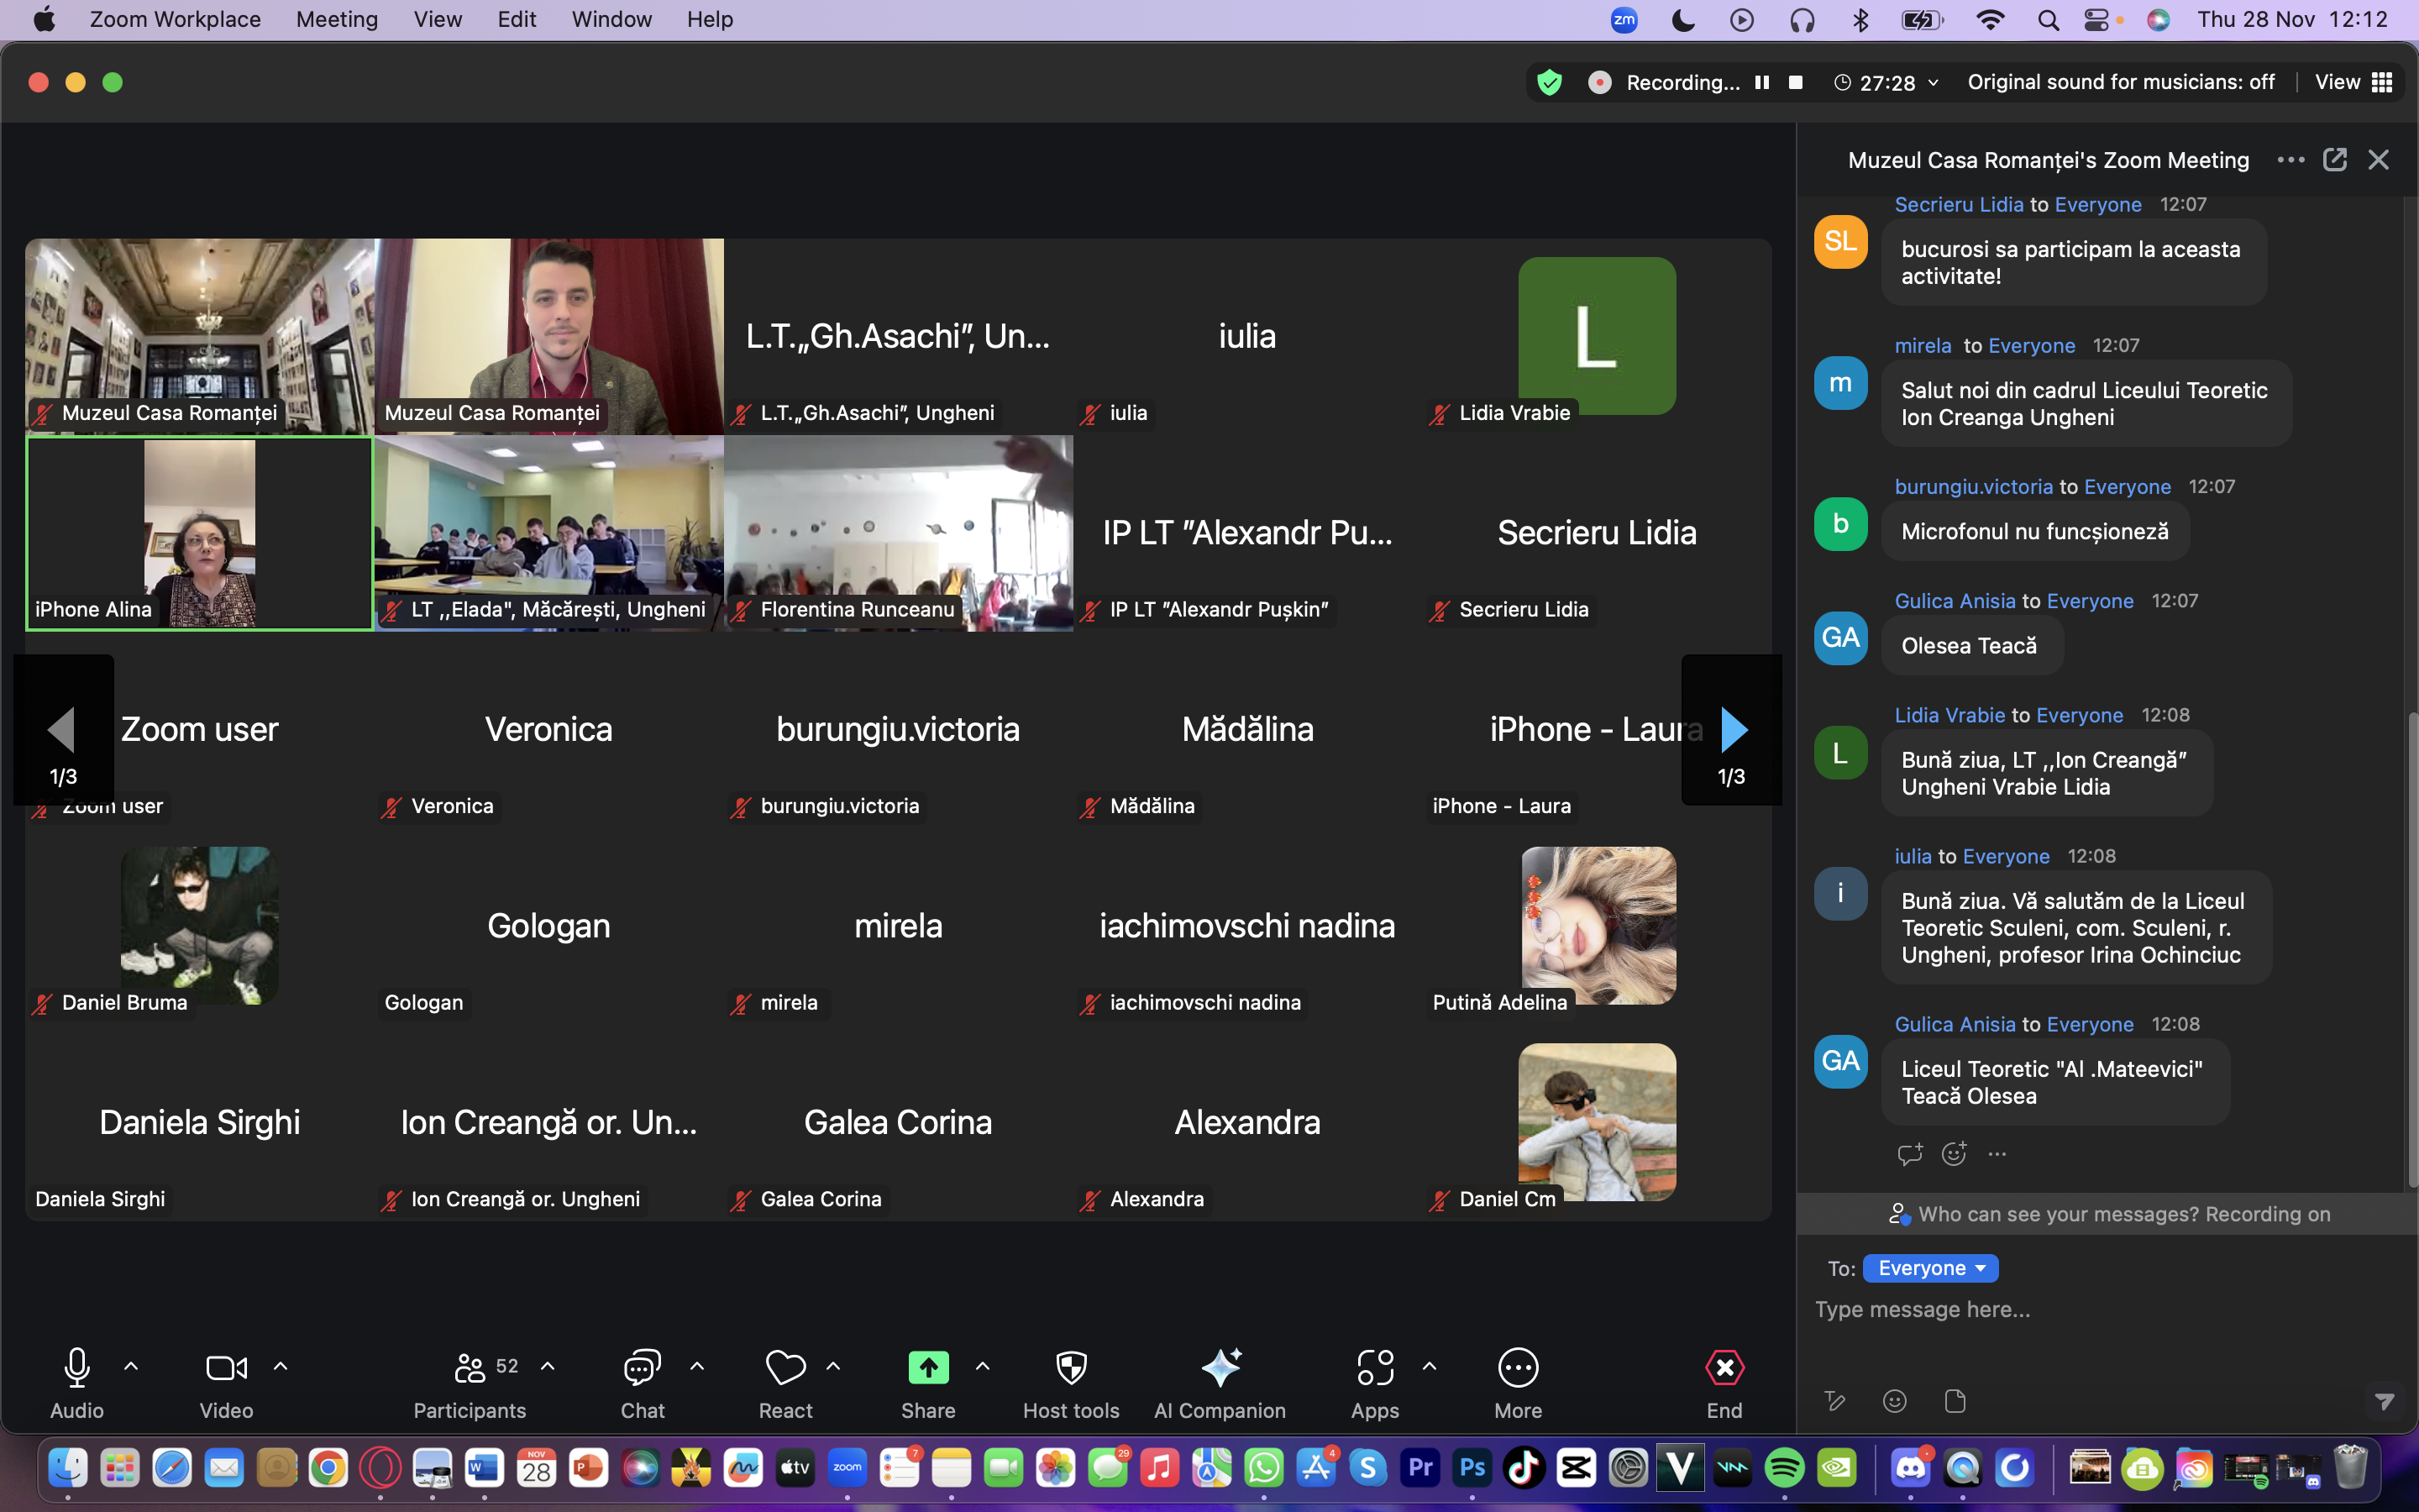Image resolution: width=2419 pixels, height=1512 pixels.
Task: Expand audio options chevron next to Audio
Action: point(131,1366)
